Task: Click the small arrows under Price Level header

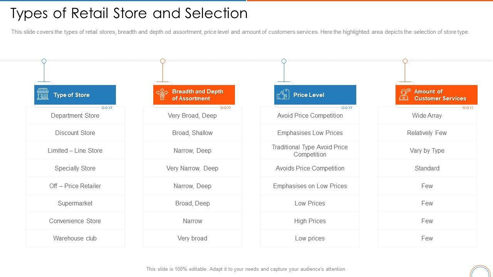Action: 347,108
